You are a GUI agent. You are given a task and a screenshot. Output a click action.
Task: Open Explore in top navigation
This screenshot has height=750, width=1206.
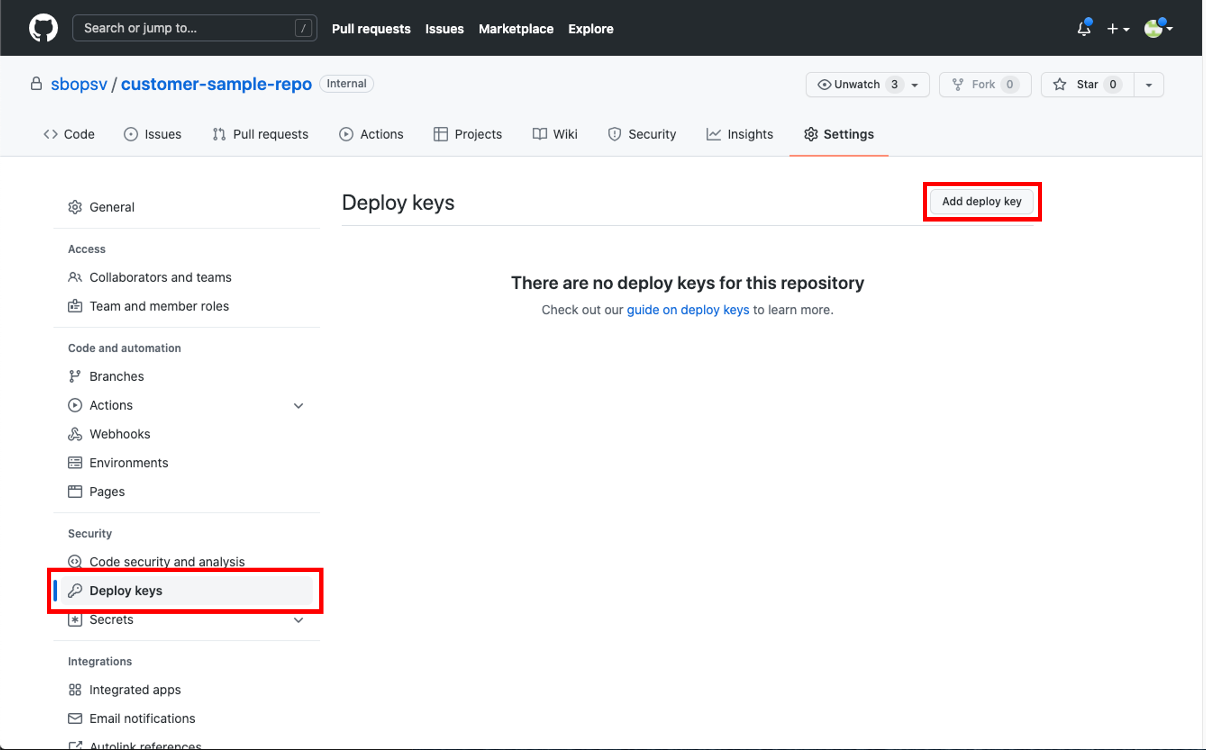tap(590, 29)
